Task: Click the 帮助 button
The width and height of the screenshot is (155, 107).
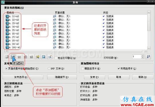Action: tap(143, 77)
